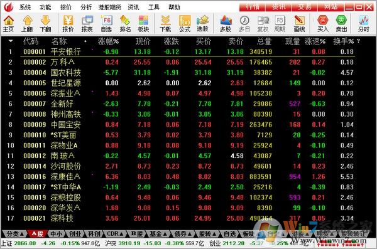Click the 多日 clock toolbar icon
This screenshot has height=249, width=377.
(x=244, y=24)
